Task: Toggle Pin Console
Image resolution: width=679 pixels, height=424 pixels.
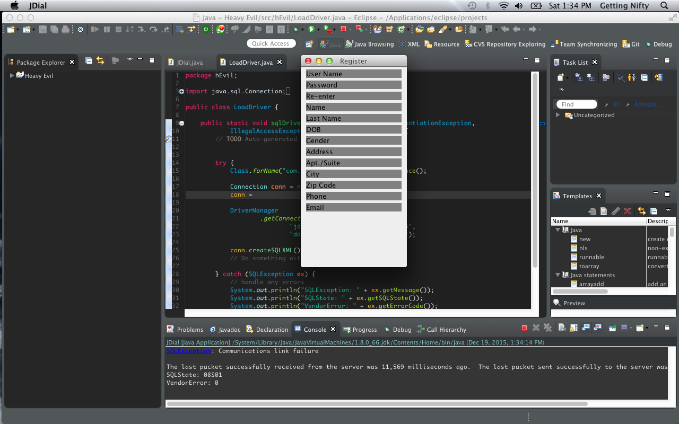Action: click(612, 328)
